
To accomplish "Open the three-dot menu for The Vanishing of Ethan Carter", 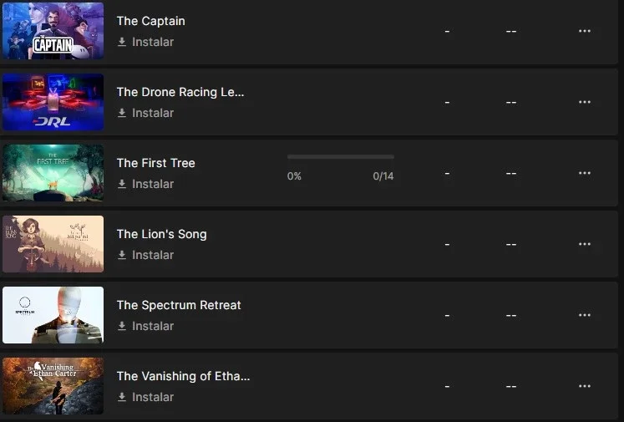I will click(x=584, y=386).
